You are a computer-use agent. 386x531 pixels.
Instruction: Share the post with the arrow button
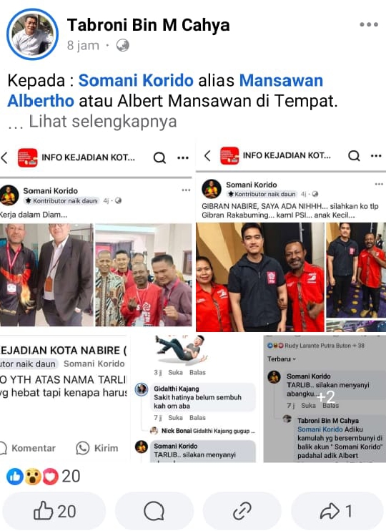(x=337, y=511)
